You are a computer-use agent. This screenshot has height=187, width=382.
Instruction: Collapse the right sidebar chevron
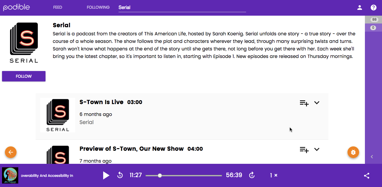(372, 157)
